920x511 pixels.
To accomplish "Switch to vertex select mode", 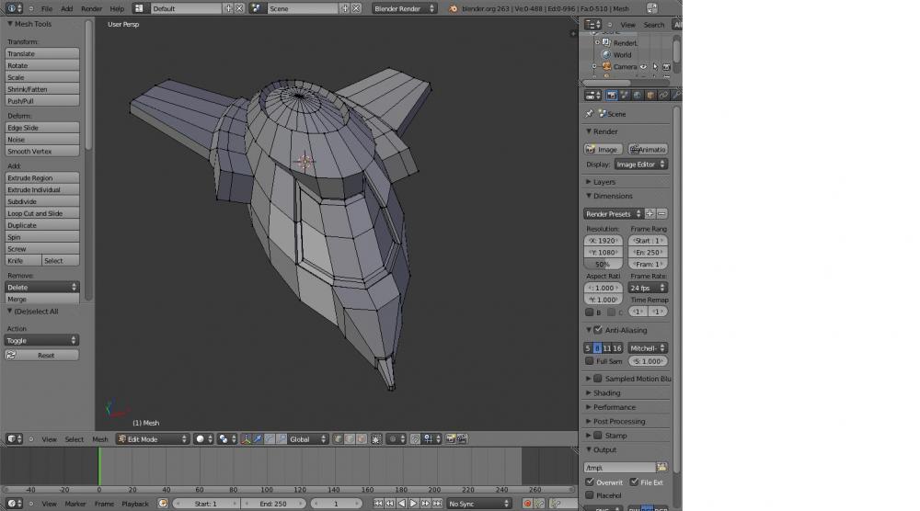I will [338, 439].
